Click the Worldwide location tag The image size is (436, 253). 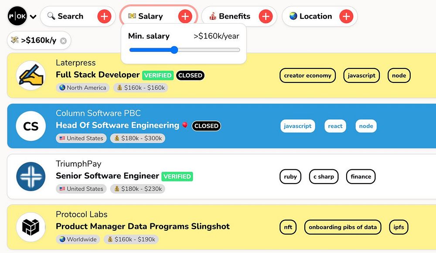tap(78, 239)
